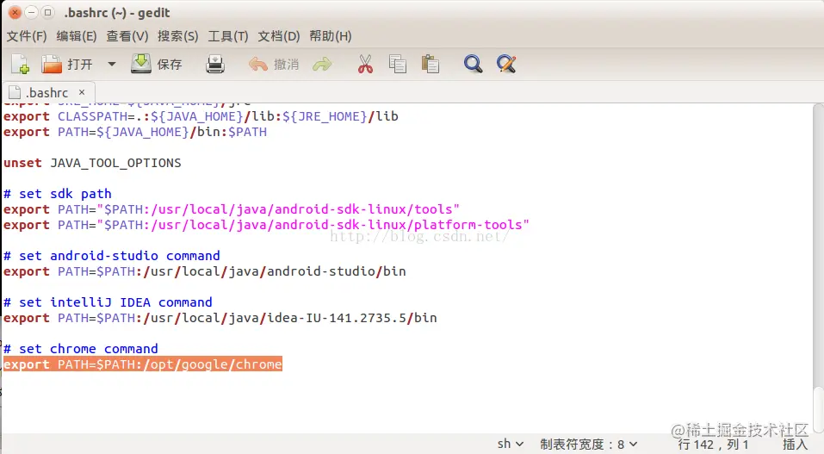Redo with the green arrow icon
The image size is (824, 454).
pyautogui.click(x=322, y=65)
